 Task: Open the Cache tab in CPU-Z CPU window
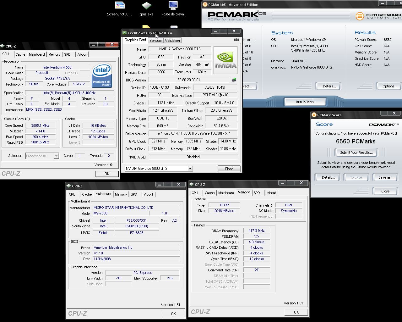pos(20,54)
